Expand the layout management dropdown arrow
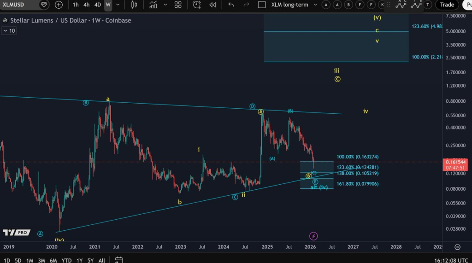 [315, 5]
